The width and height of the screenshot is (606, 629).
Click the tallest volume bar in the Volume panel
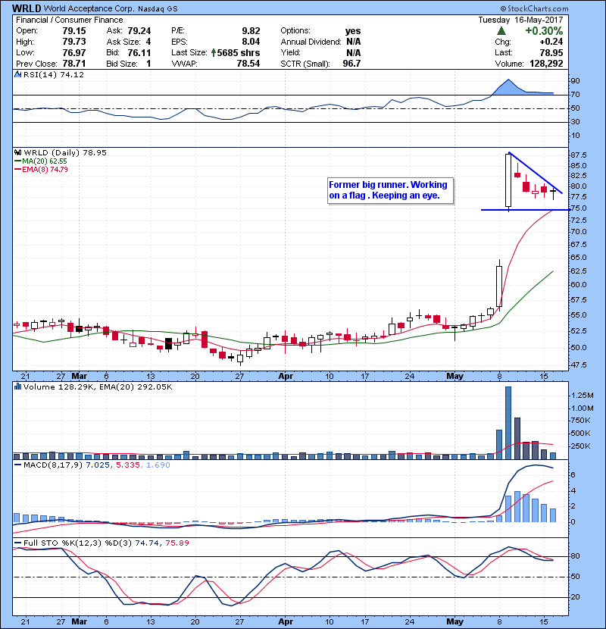(508, 423)
